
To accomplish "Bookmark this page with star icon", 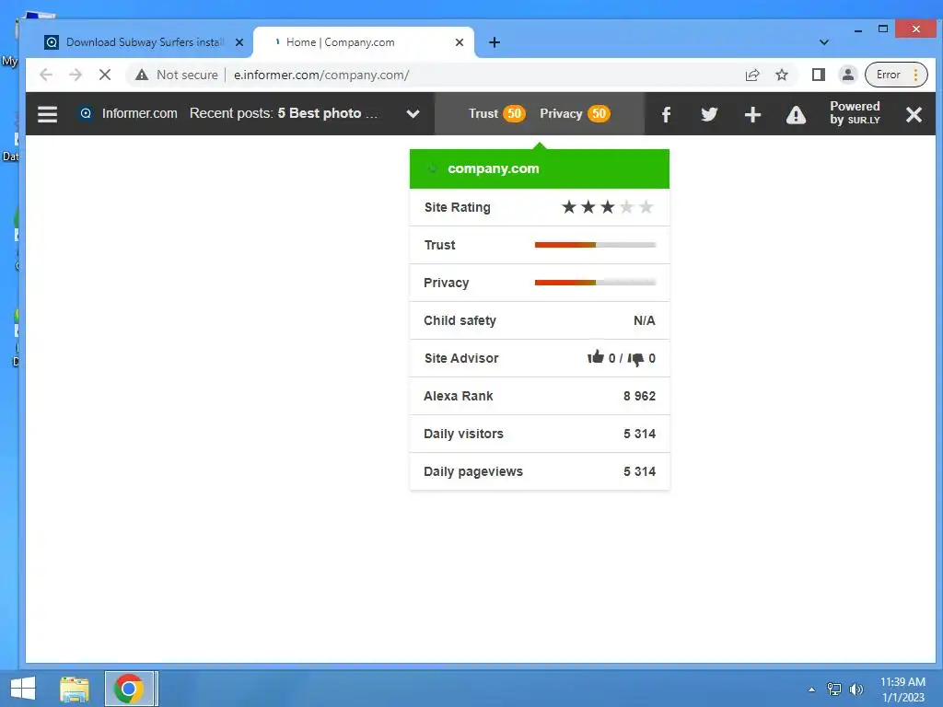I will [x=781, y=75].
